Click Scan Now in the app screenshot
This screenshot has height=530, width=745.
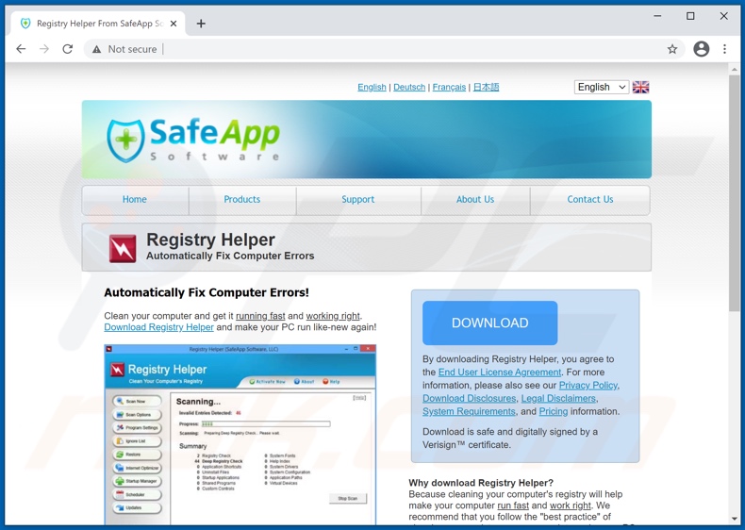point(137,401)
